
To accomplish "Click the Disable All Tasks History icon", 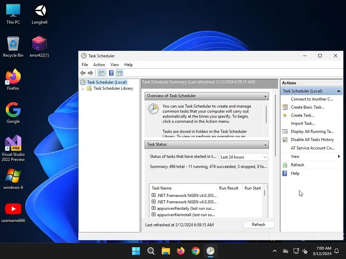I will [285, 140].
